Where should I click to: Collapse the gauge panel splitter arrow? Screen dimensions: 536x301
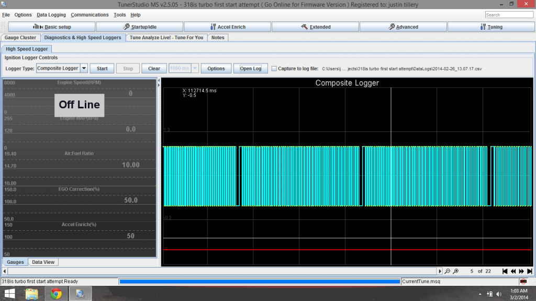point(159,81)
